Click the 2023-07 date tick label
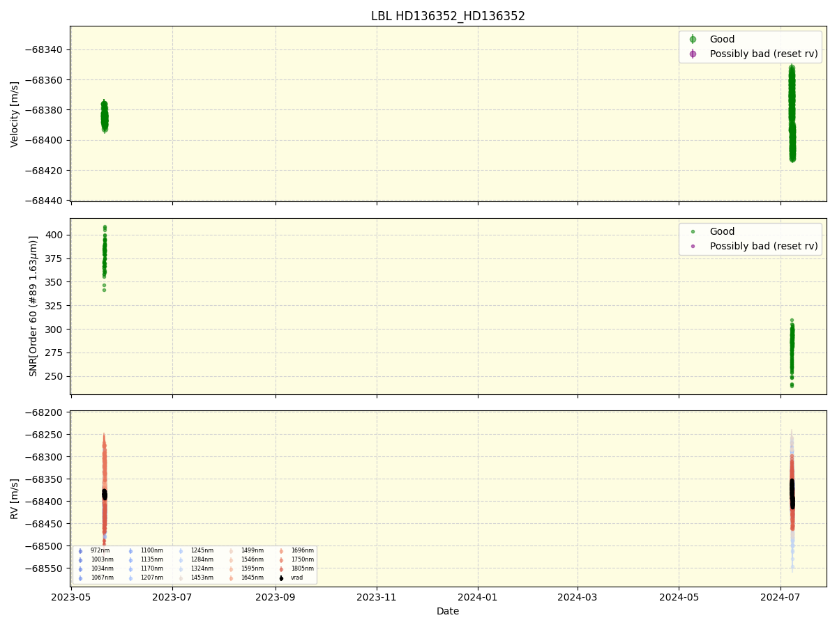The image size is (837, 627). click(172, 596)
